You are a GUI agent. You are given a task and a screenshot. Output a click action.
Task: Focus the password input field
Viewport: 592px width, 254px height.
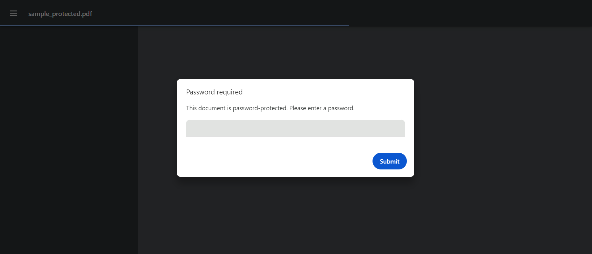pyautogui.click(x=295, y=128)
